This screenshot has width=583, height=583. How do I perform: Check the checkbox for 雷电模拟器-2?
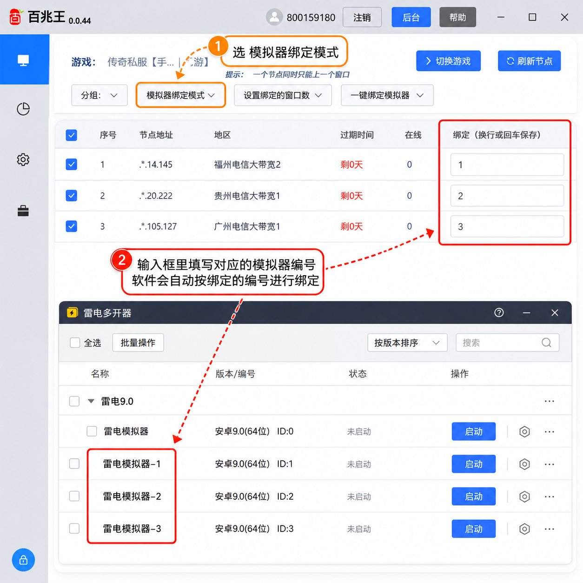[x=74, y=497]
